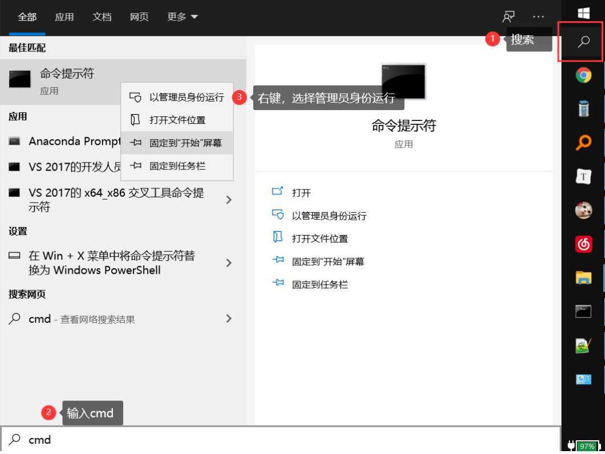
Task: Open the three-dots options menu in the search header
Action: click(x=538, y=17)
